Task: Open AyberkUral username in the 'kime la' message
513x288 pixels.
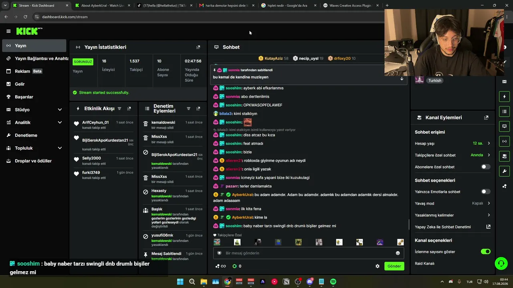Action: (242, 218)
